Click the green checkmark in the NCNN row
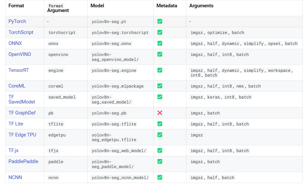The width and height of the screenshot is (308, 184). pos(160,177)
